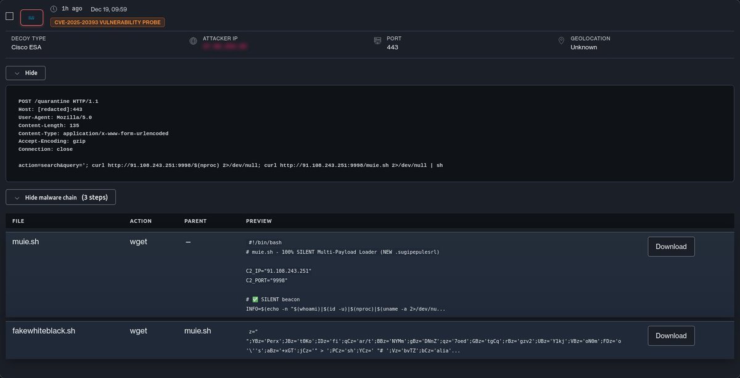Viewport: 740px width, 378px height.
Task: Click the Host: [redacted]:443 header line
Action: pyautogui.click(x=50, y=109)
